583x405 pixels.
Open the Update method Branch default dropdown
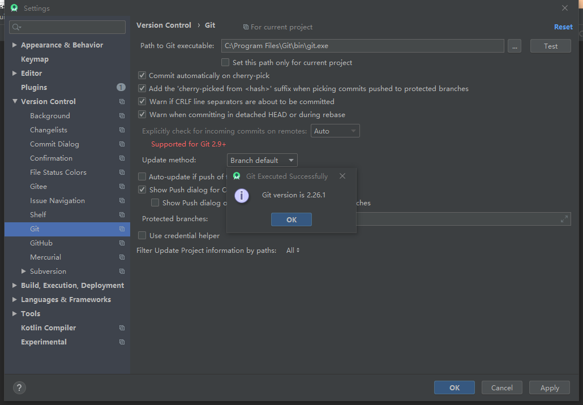pos(262,160)
